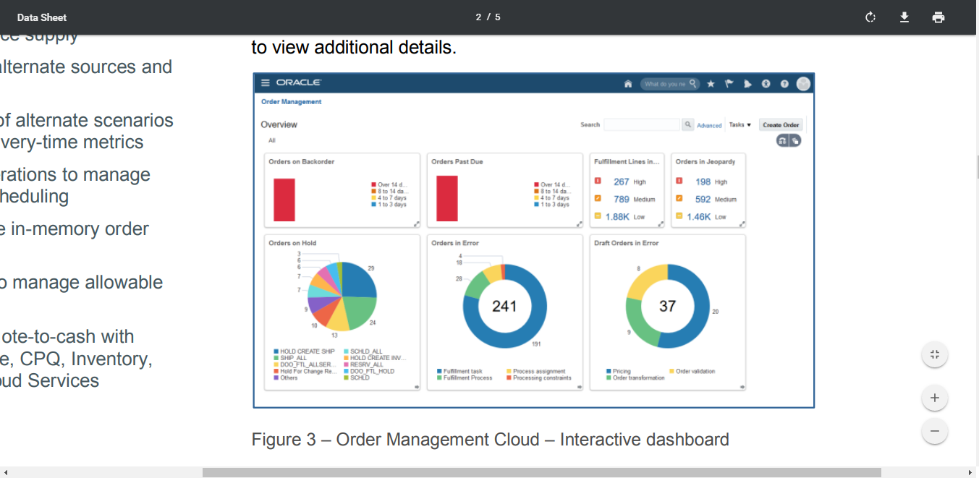
Task: Click the Oracle home icon
Action: (x=628, y=84)
